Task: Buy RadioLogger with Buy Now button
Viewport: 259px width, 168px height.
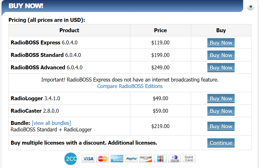Action: [x=221, y=98]
